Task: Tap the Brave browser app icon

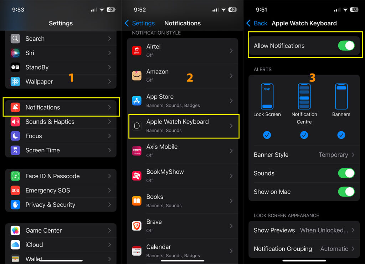Action: (137, 226)
